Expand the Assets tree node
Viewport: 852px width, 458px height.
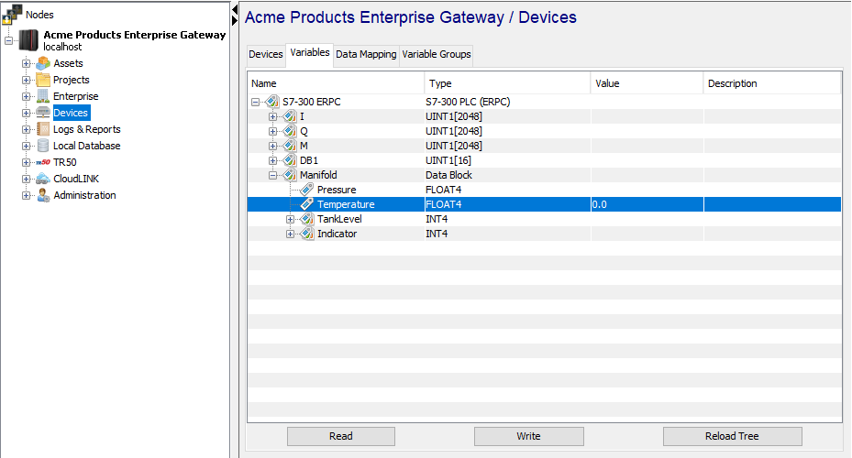[x=26, y=63]
